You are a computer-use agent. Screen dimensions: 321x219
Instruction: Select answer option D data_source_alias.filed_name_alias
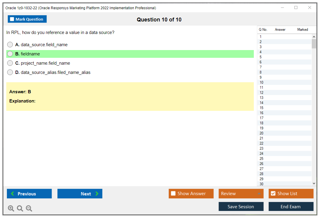click(x=10, y=72)
